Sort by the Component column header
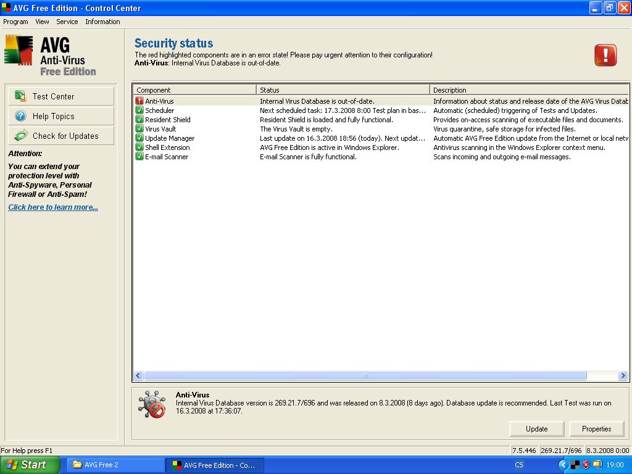This screenshot has height=474, width=632. 194,90
